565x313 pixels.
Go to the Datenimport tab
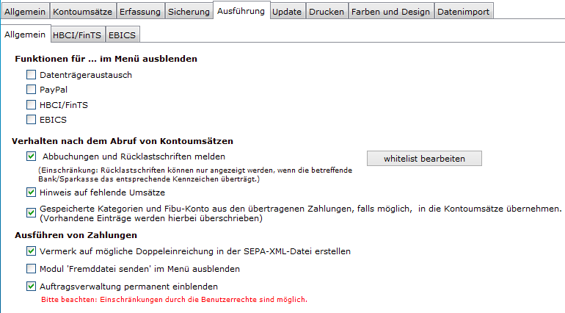click(x=464, y=12)
